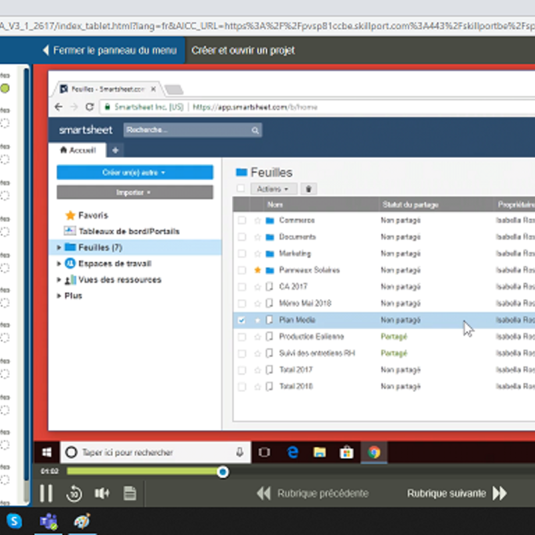535x535 pixels.
Task: Check the Production Eolienne row checkbox
Action: (x=242, y=337)
